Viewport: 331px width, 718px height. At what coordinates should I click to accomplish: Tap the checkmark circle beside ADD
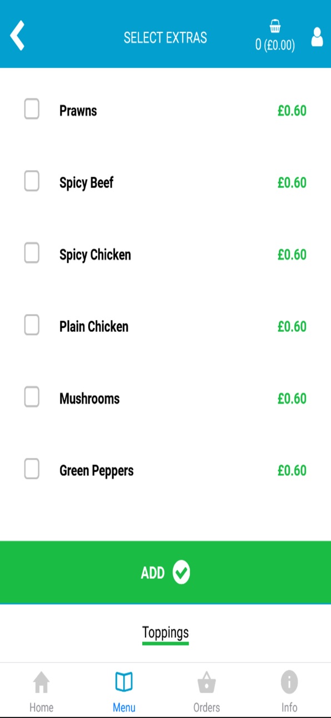click(181, 573)
